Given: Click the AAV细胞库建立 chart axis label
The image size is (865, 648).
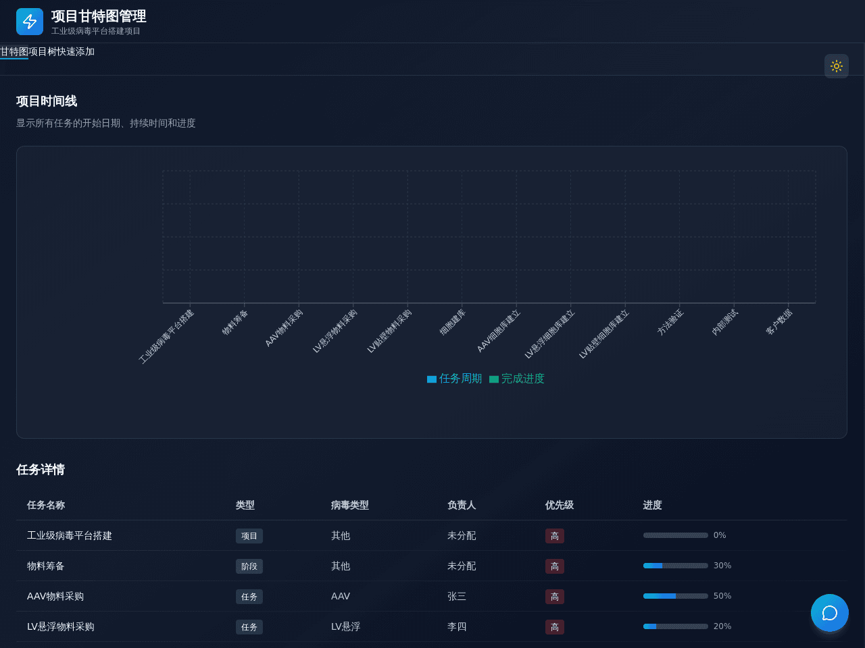Looking at the screenshot, I should (x=499, y=331).
